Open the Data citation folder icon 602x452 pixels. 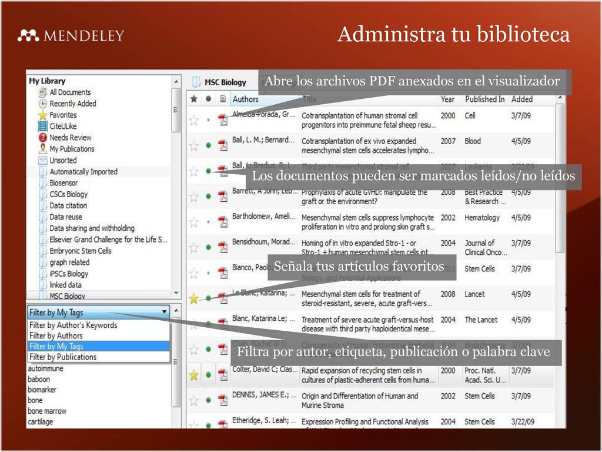click(42, 205)
